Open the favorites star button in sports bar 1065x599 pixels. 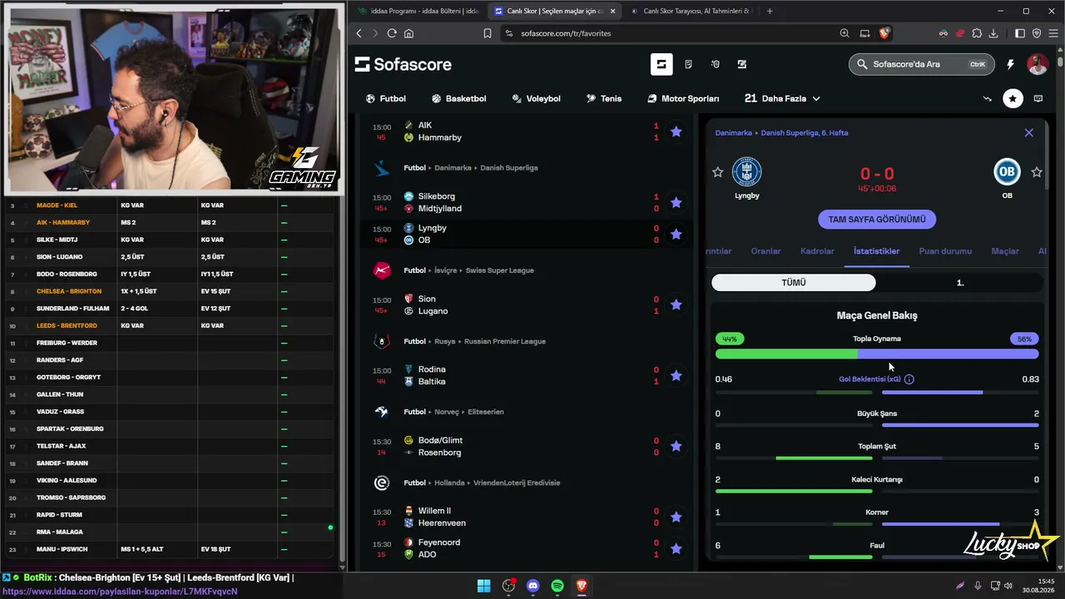pyautogui.click(x=1013, y=98)
